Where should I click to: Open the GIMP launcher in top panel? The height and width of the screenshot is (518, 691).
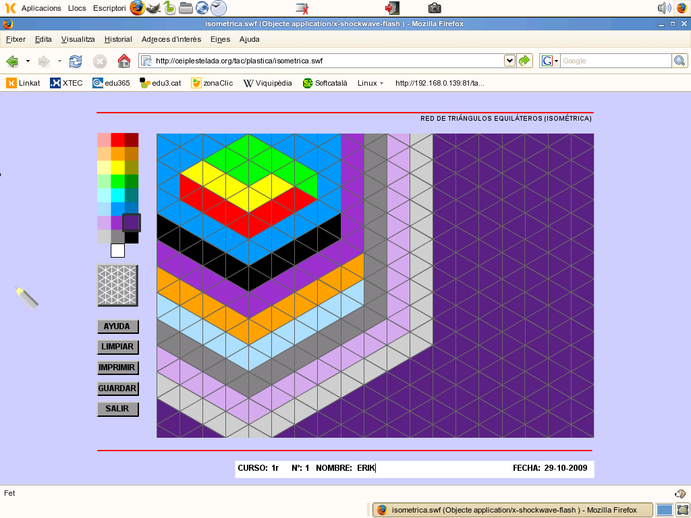[x=153, y=8]
